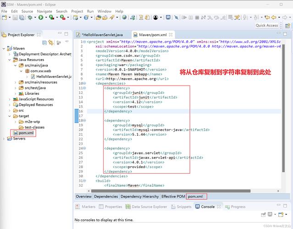293x229 pixels.
Task: Click the blue monitor terminal icon
Action: tap(168, 17)
